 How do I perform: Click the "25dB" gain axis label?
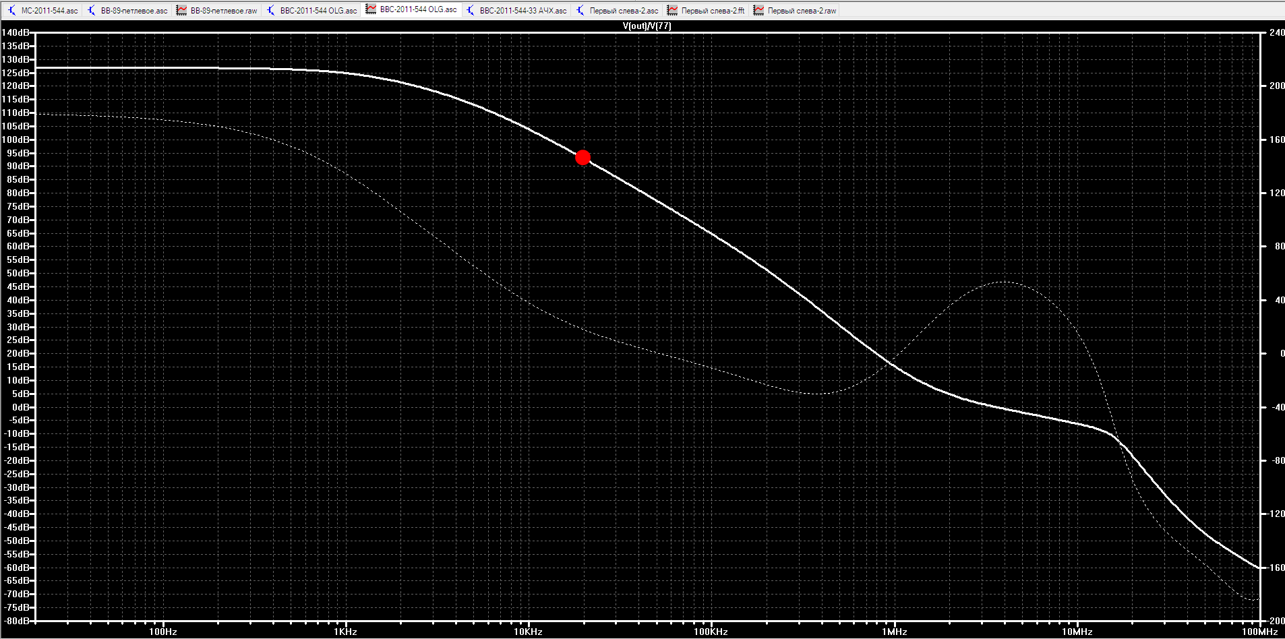click(18, 340)
